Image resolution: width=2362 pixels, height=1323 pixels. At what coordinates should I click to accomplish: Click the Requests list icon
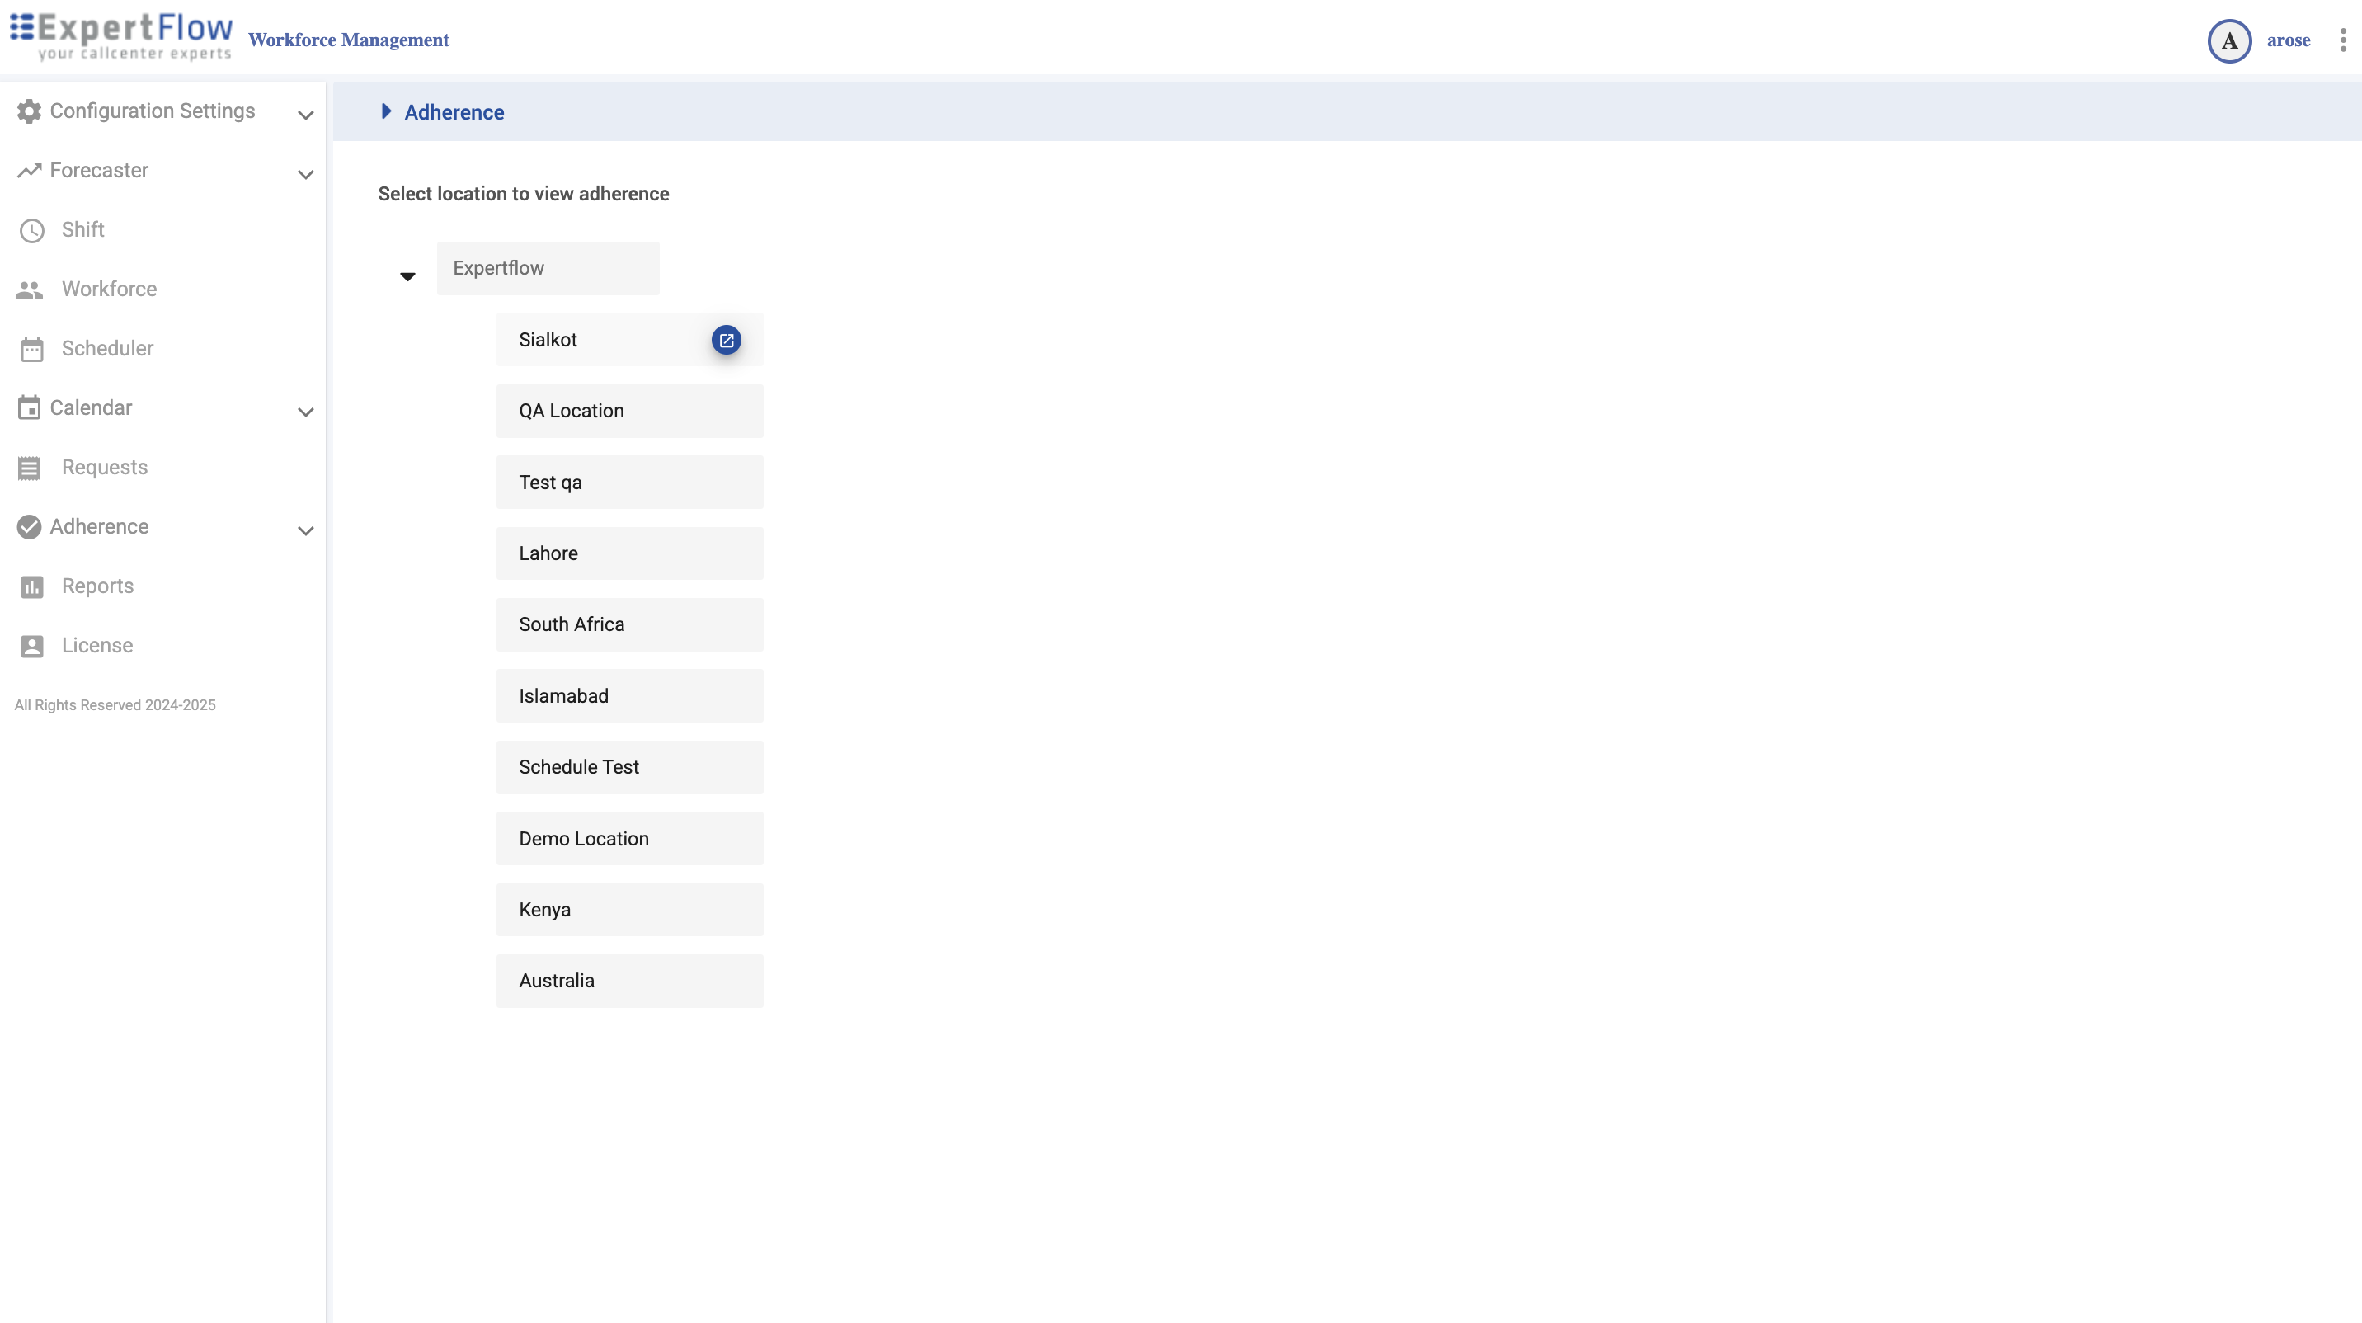(x=30, y=468)
